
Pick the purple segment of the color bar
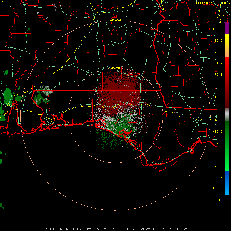point(227,28)
